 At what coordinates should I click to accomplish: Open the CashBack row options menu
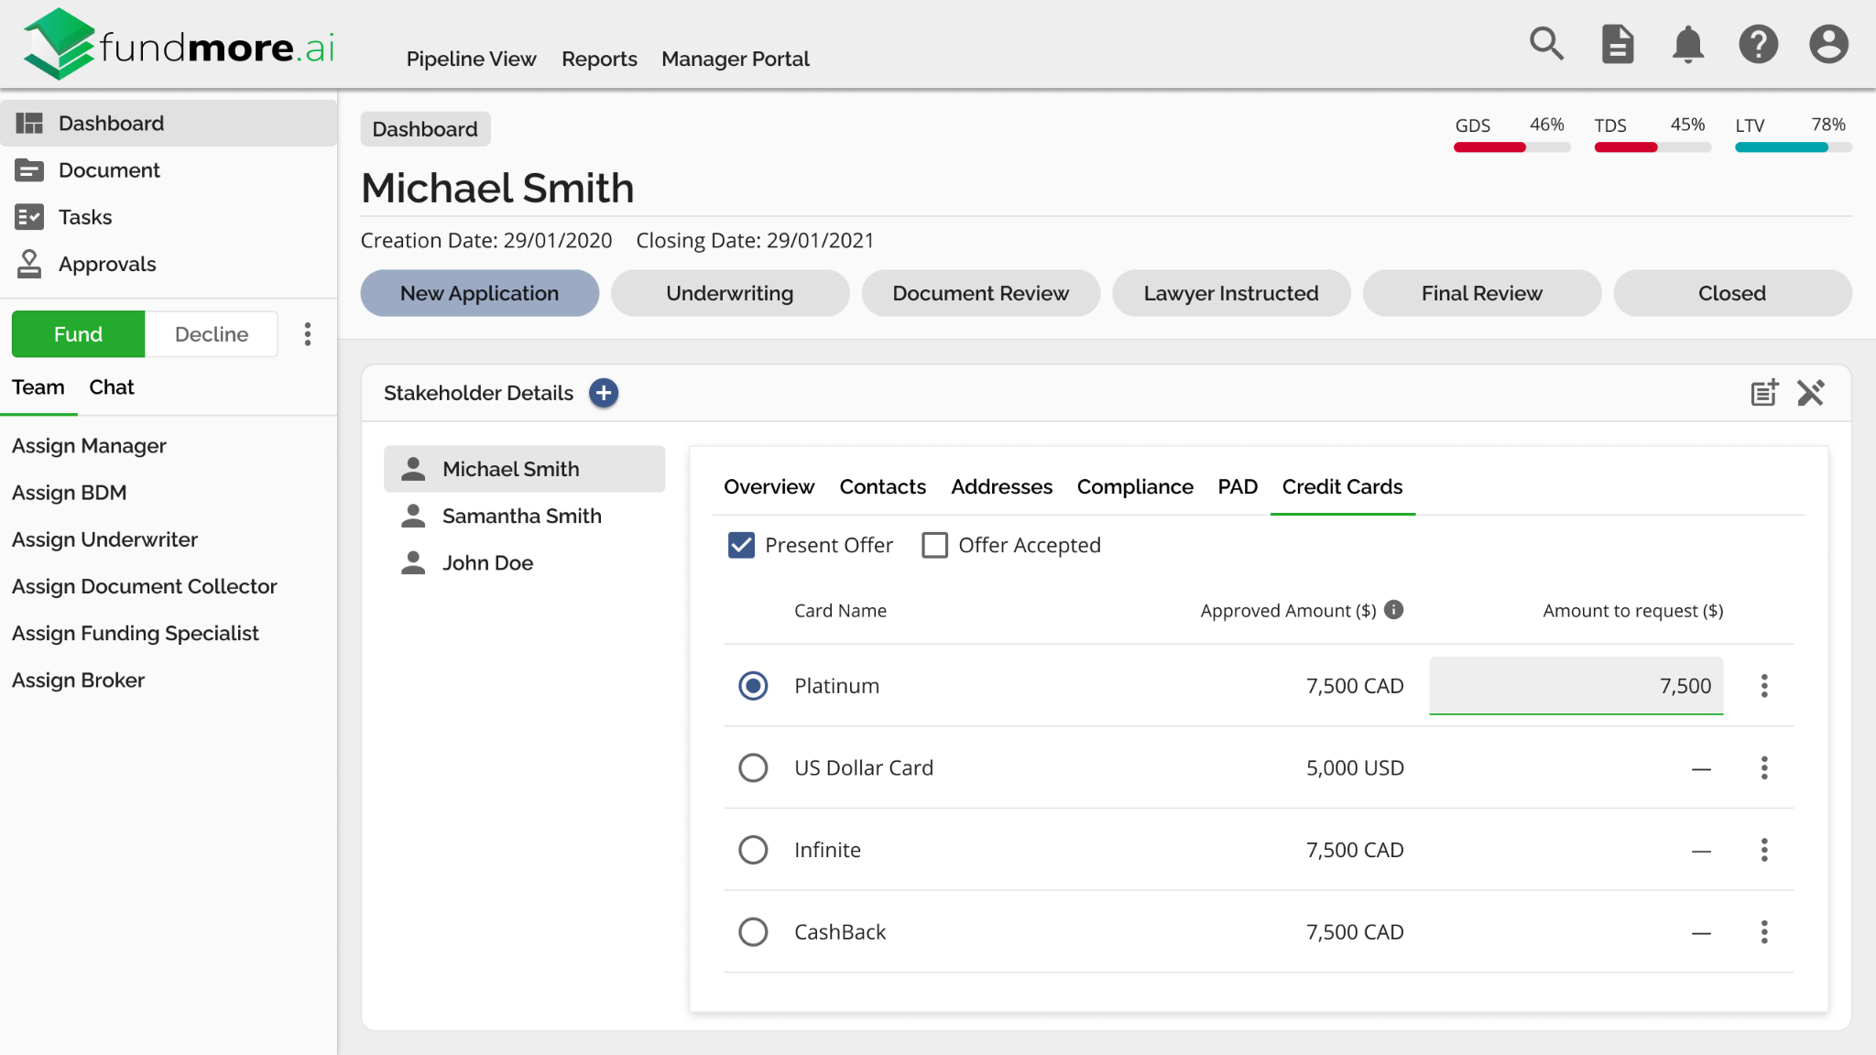[x=1764, y=932]
